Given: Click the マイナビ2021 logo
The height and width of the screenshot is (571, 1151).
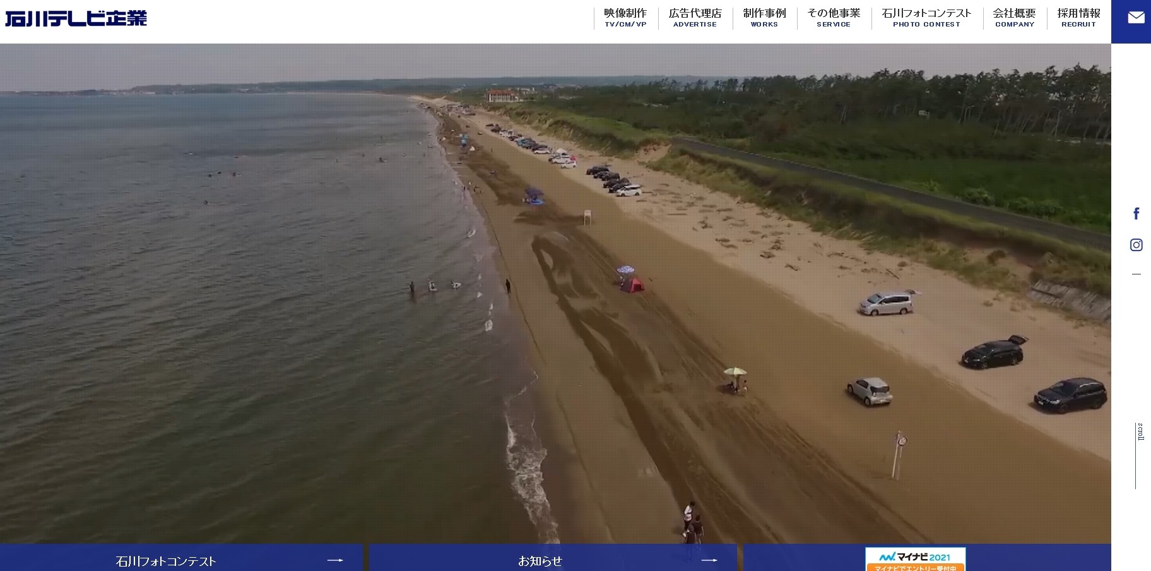Looking at the screenshot, I should click(x=915, y=556).
